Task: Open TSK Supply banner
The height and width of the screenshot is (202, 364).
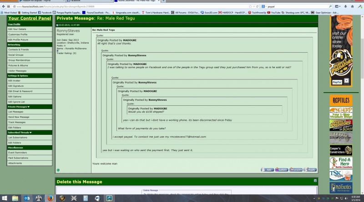Action: [x=341, y=175]
